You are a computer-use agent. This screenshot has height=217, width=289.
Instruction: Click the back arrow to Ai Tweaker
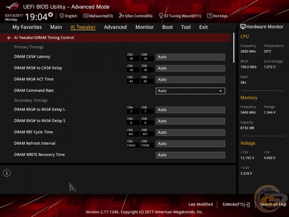coord(9,38)
